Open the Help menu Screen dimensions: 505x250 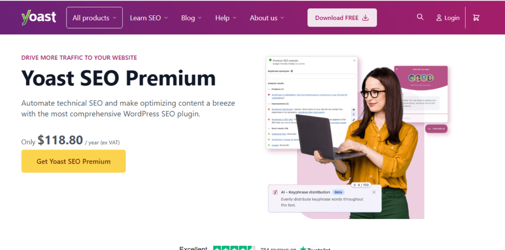pos(226,18)
